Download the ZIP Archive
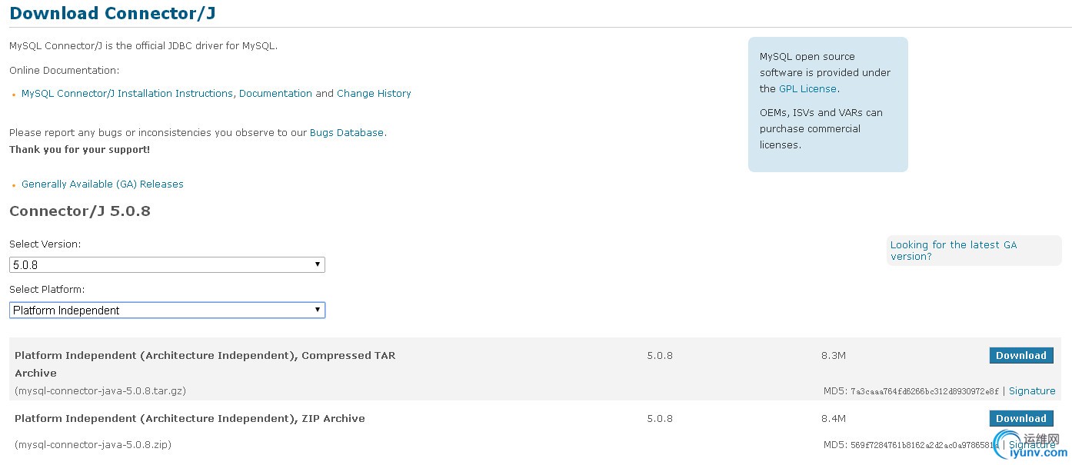The image size is (1072, 465). (x=1021, y=418)
